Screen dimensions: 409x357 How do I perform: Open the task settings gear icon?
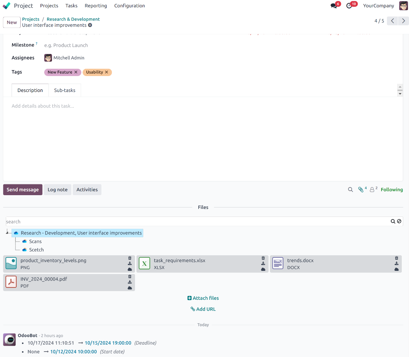coord(90,25)
